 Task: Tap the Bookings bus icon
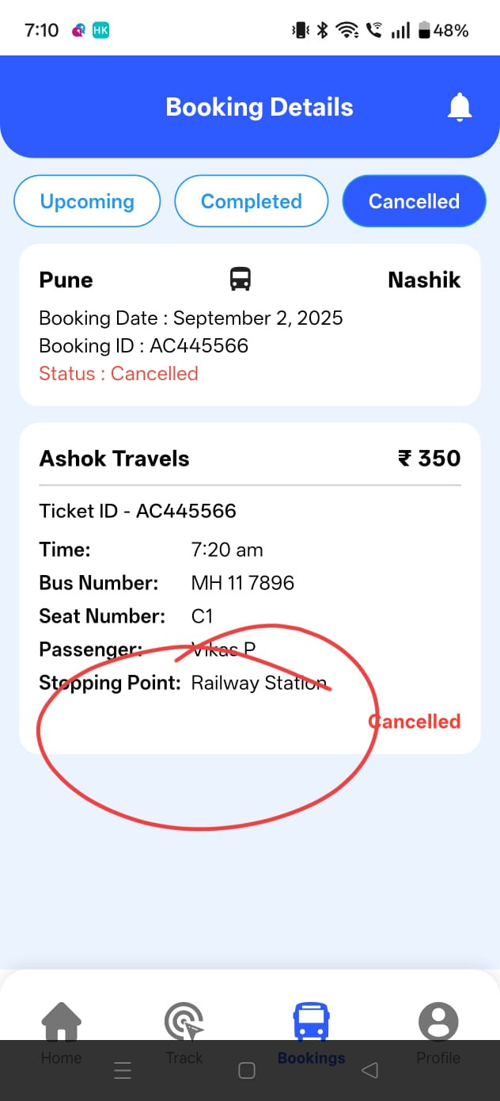click(311, 1021)
